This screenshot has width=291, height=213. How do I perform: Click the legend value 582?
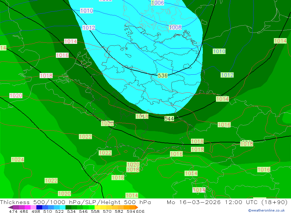119,211
